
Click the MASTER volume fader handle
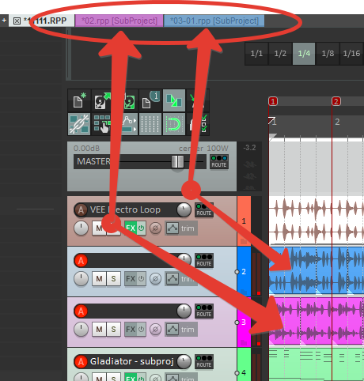(177, 161)
